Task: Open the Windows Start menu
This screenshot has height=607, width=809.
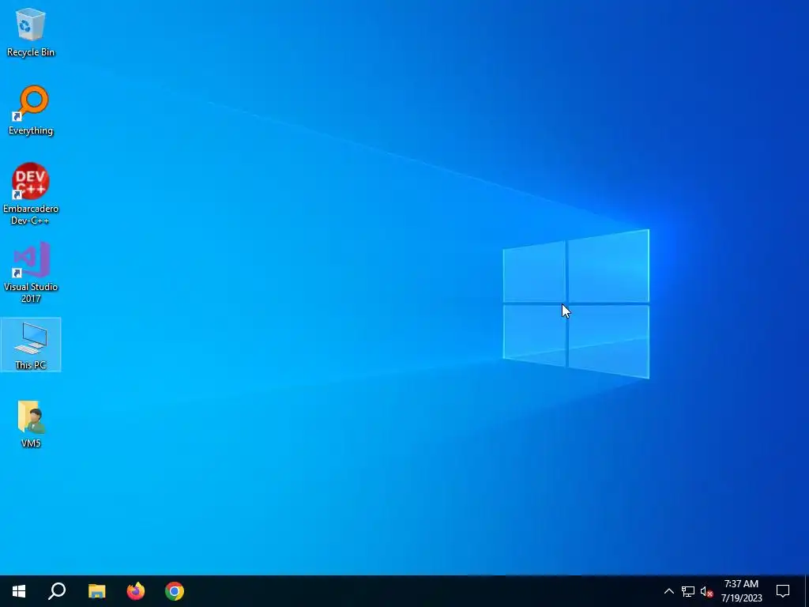Action: 19,591
